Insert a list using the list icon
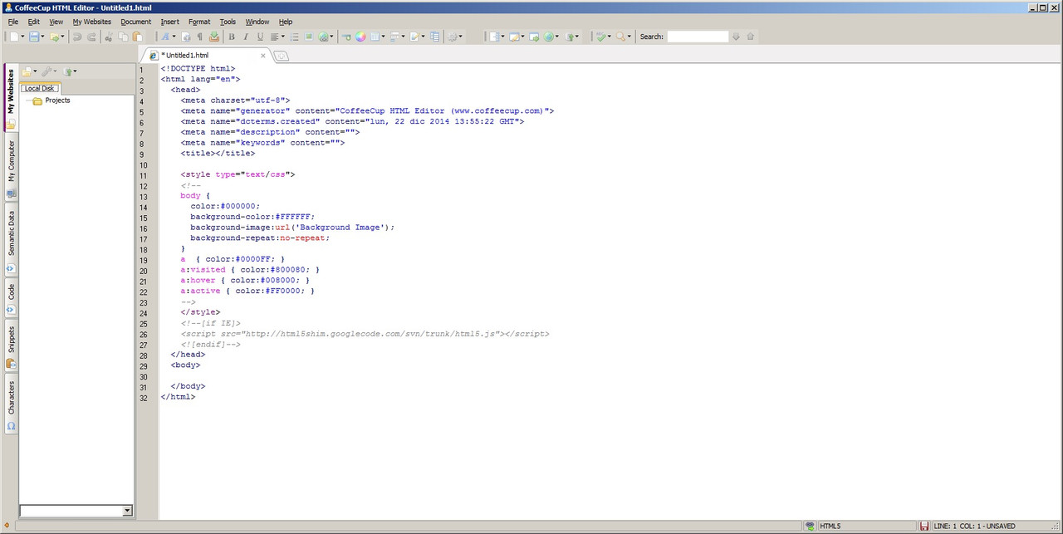The height and width of the screenshot is (534, 1063). [x=294, y=37]
